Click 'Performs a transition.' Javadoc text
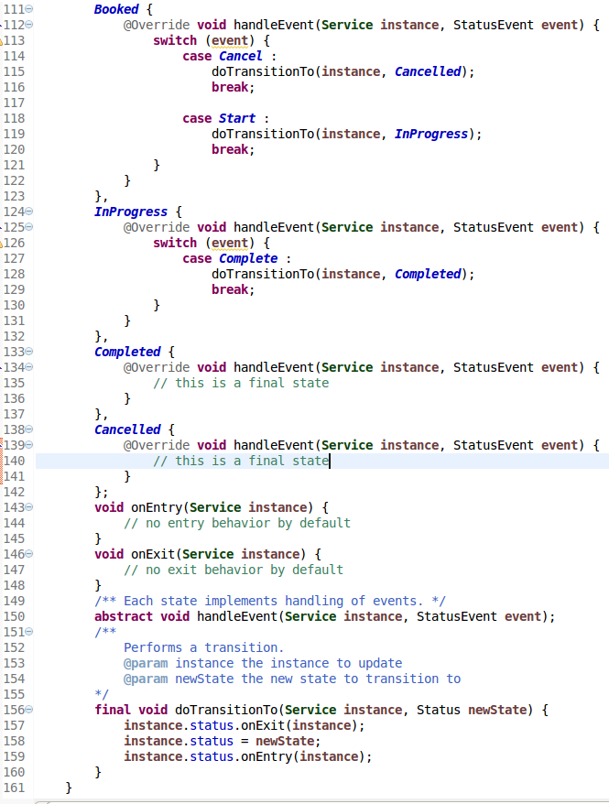This screenshot has width=609, height=804. 203,647
